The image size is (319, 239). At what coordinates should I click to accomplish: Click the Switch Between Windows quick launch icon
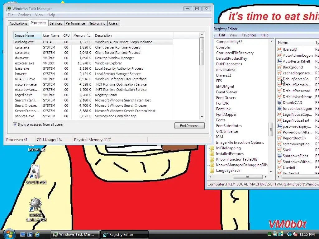(30, 234)
